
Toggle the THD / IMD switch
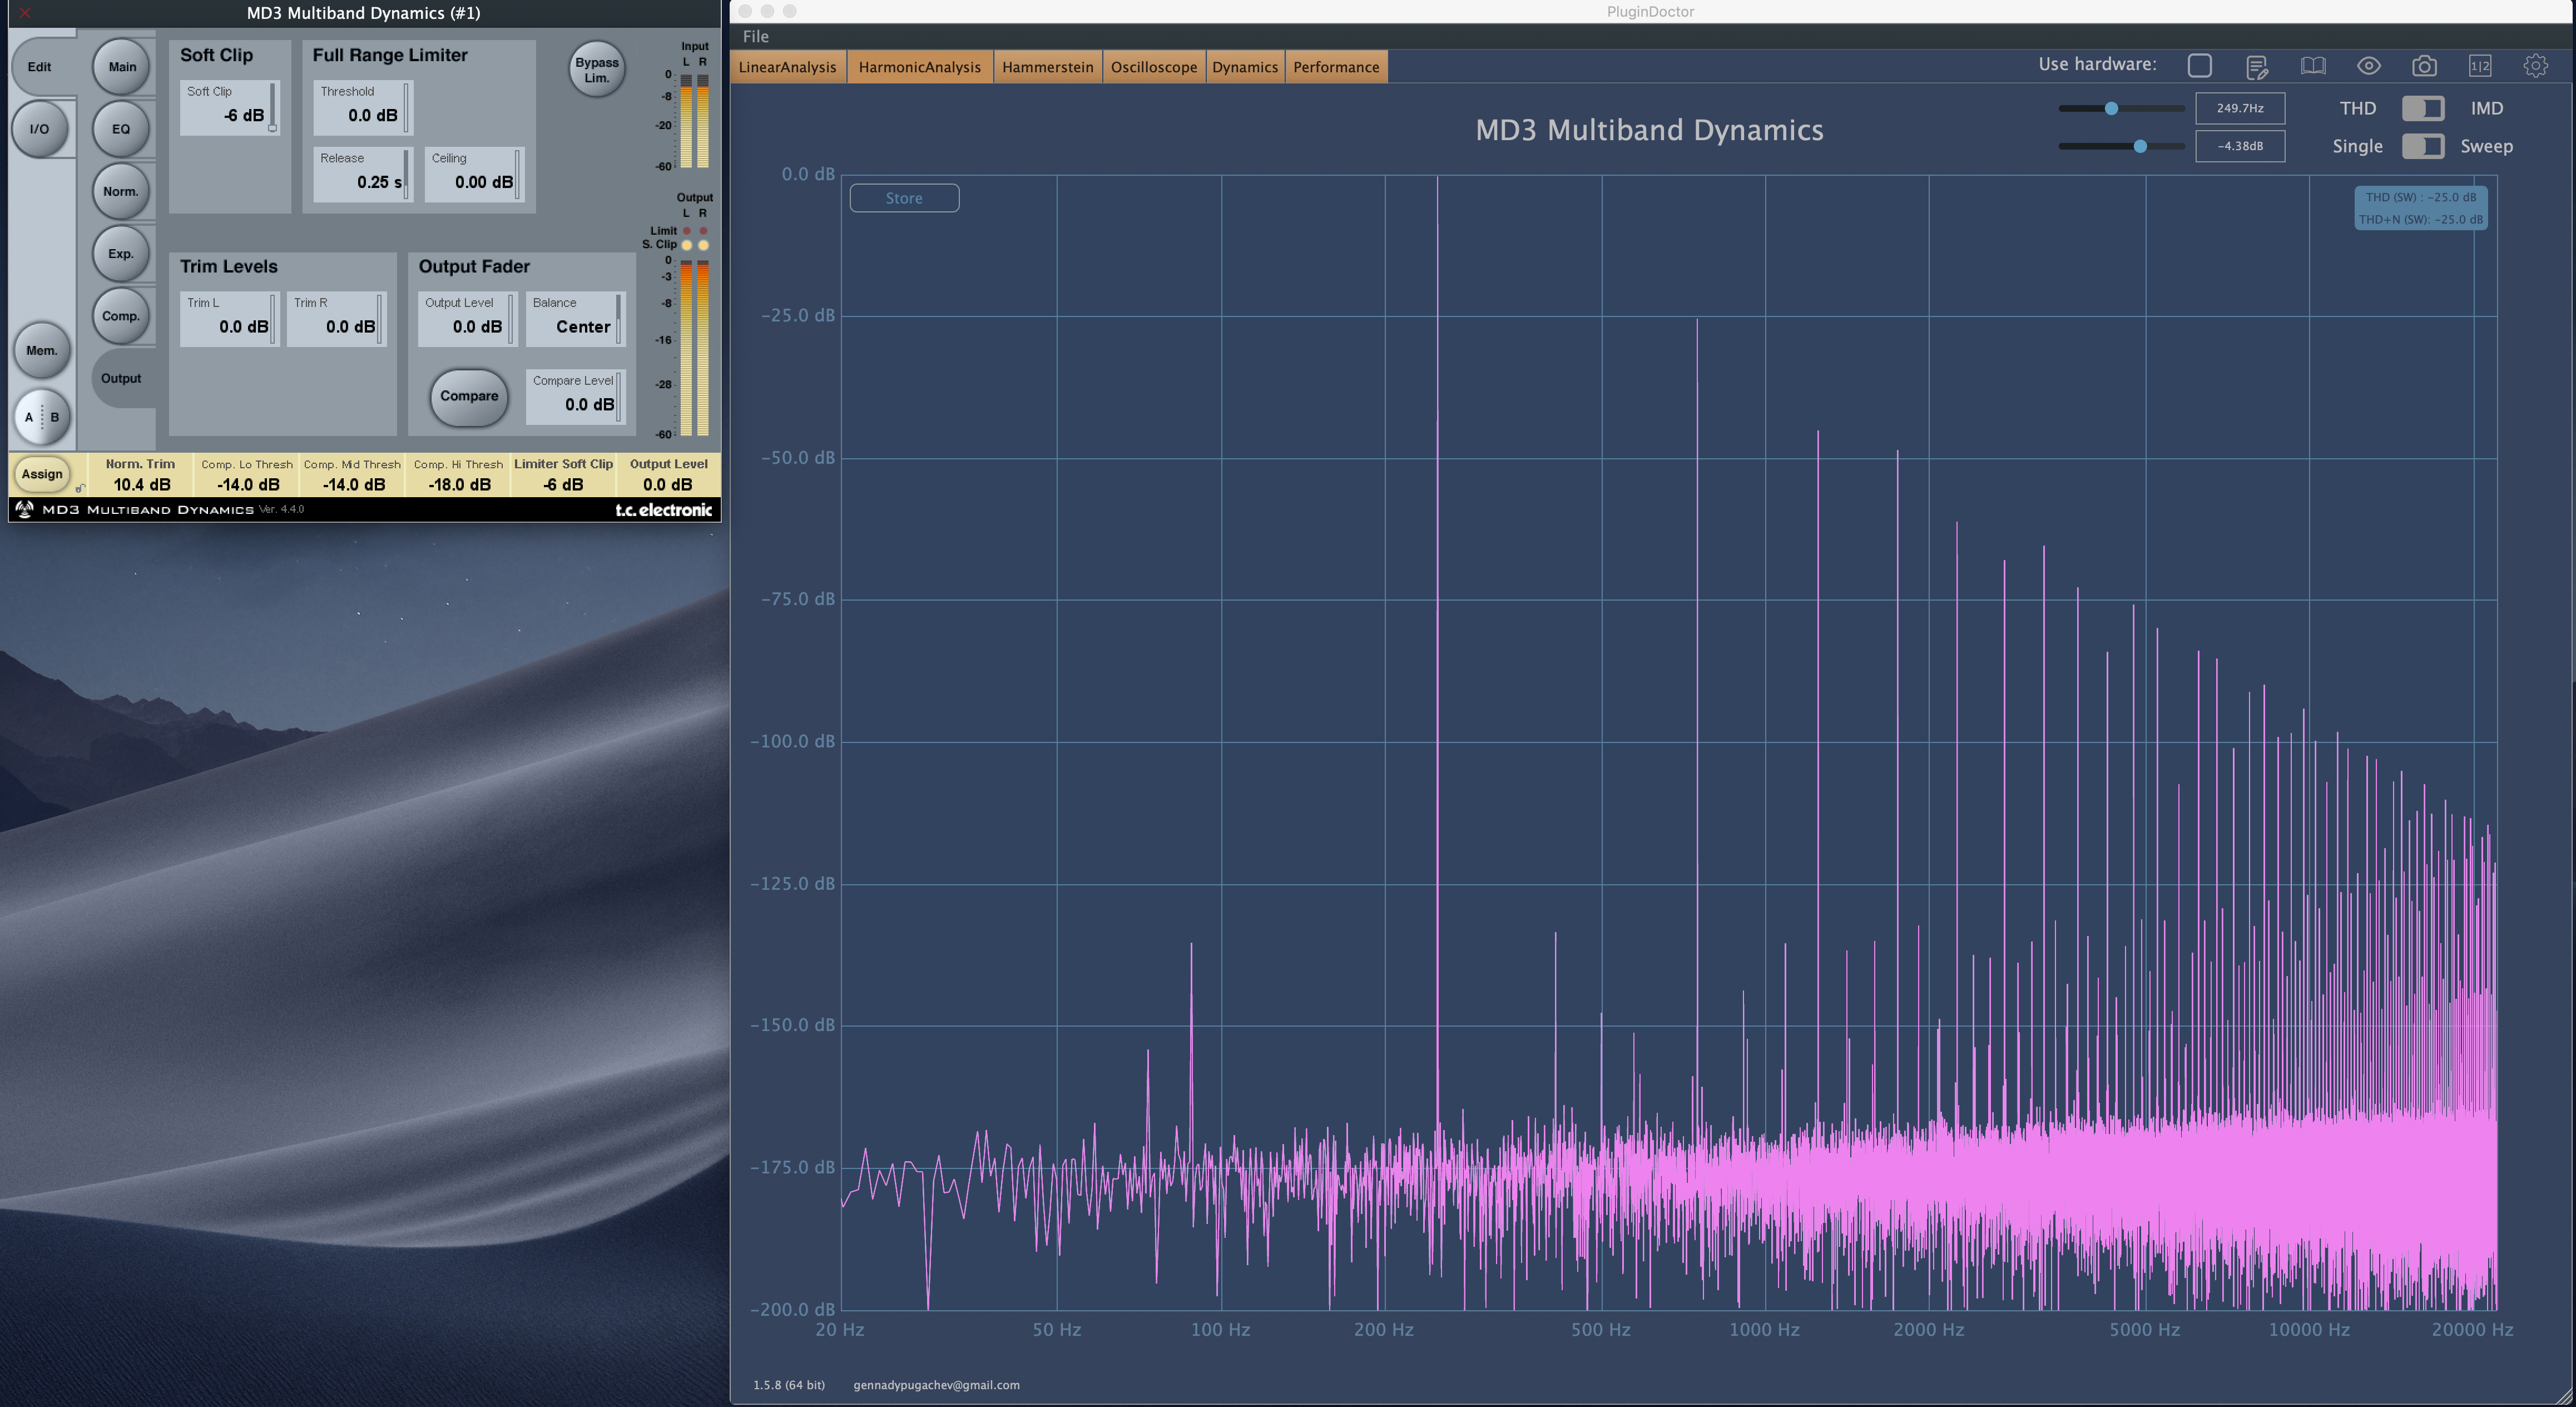tap(2423, 108)
